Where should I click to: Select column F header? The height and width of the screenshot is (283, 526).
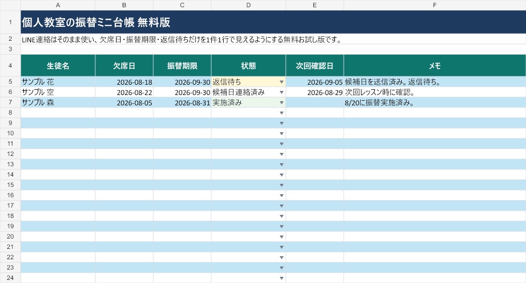coord(435,5)
